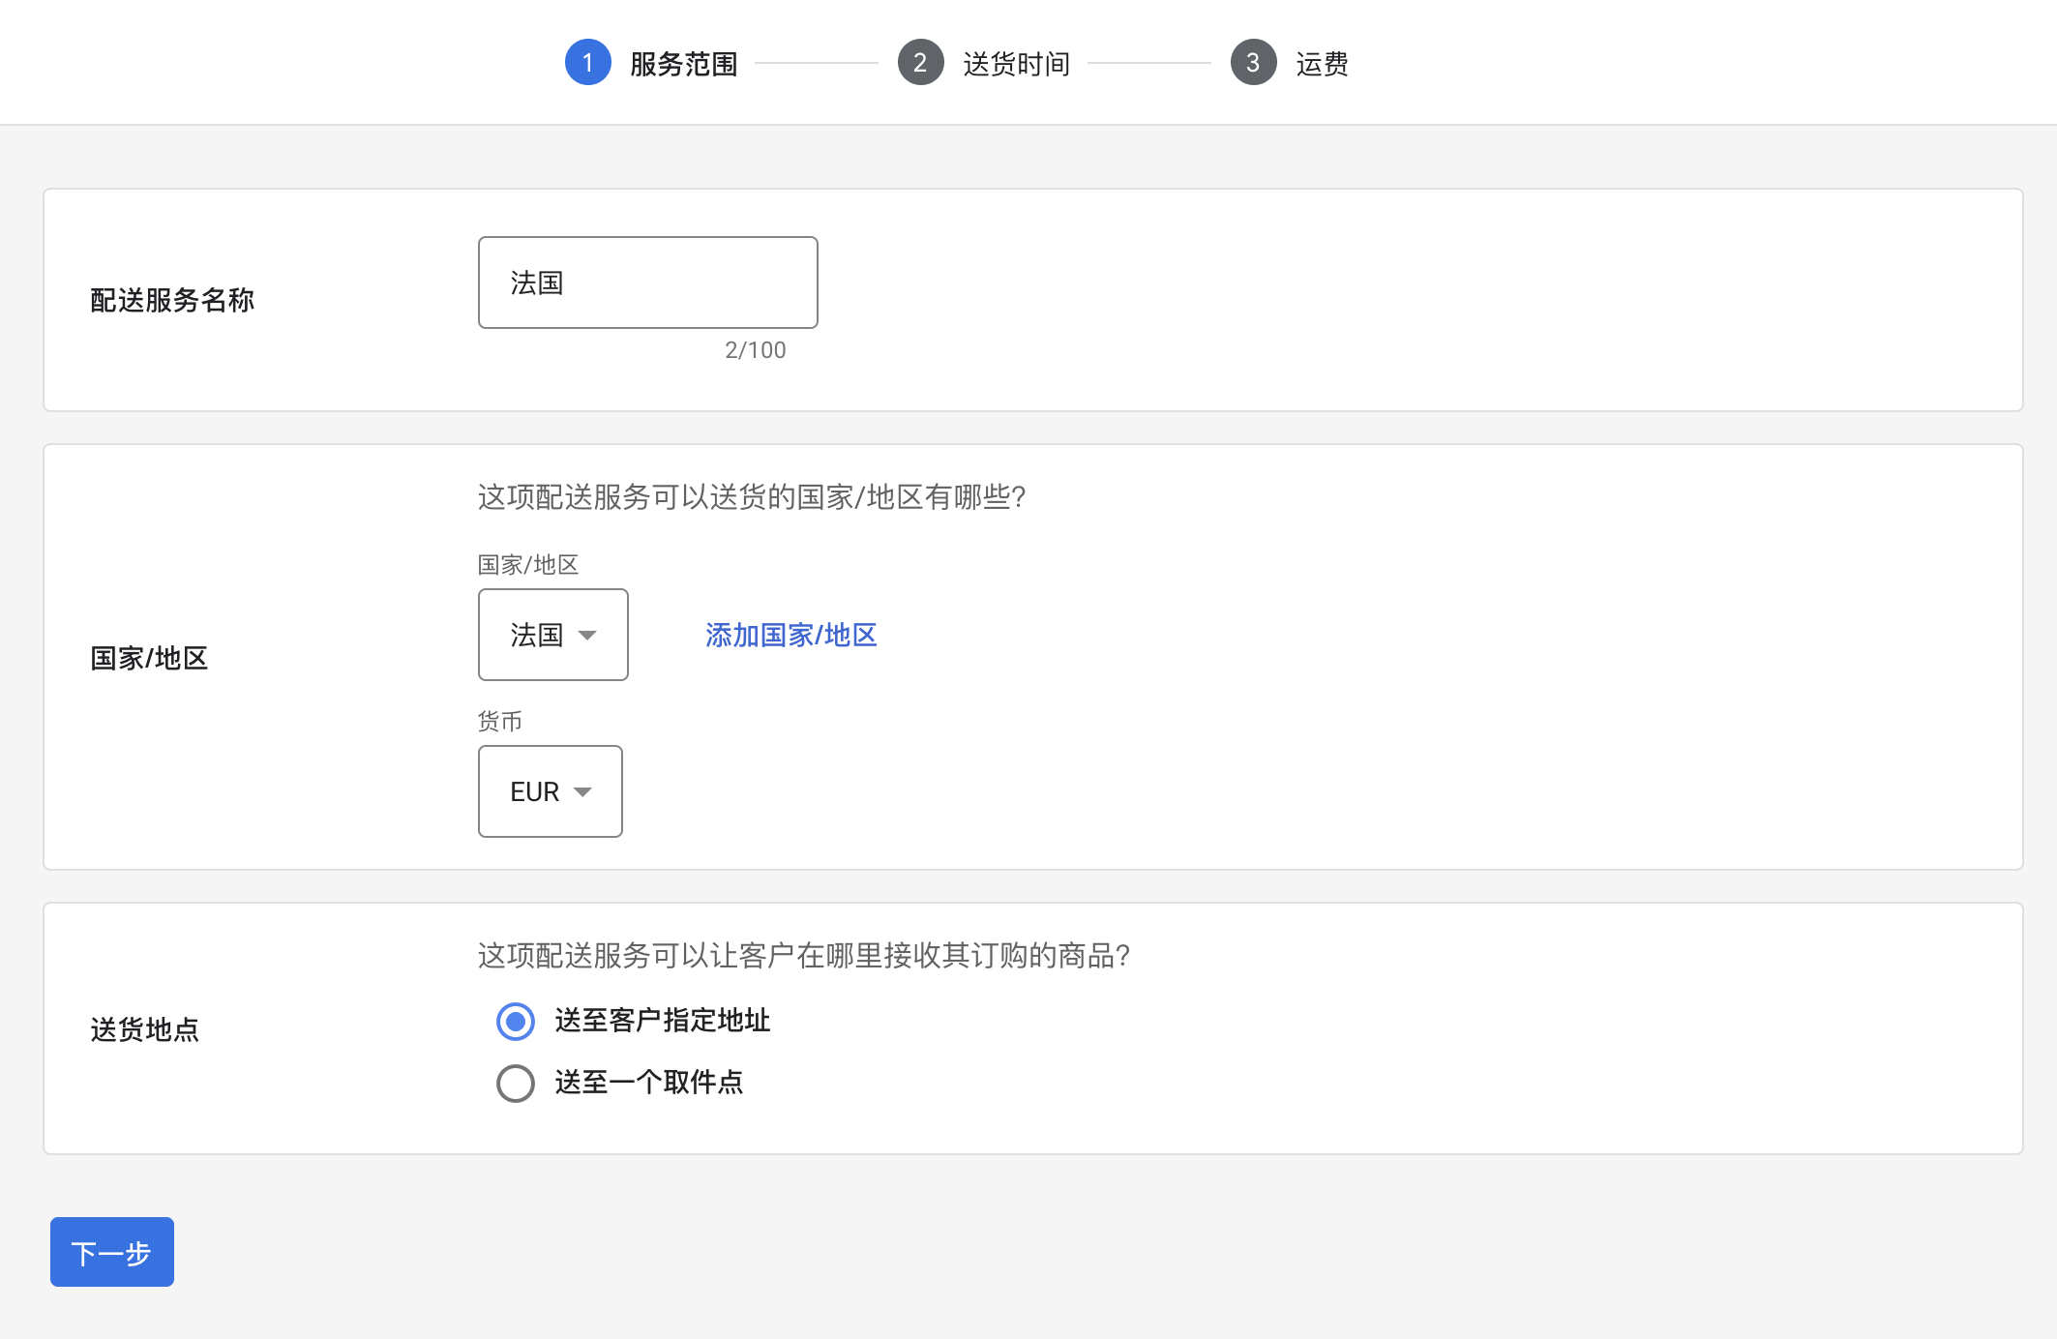Enable delivery to a pickup point
Image resolution: width=2057 pixels, height=1339 pixels.
coord(516,1085)
